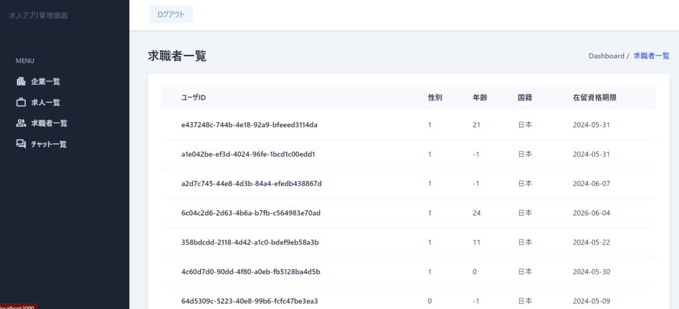Open the 企業一覧 menu item
Image resolution: width=679 pixels, height=309 pixels.
click(46, 81)
